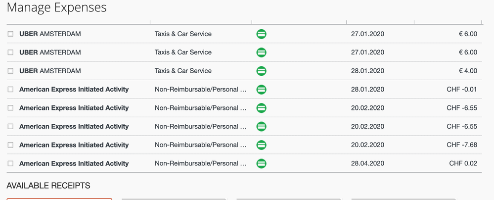The height and width of the screenshot is (200, 494).
Task: Click the CHF -7.68 amount
Action: [x=462, y=145]
